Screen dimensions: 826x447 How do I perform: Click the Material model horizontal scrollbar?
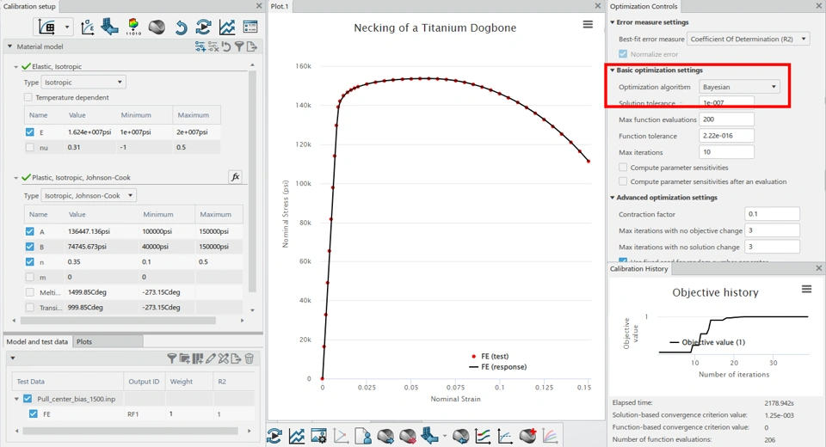point(119,320)
